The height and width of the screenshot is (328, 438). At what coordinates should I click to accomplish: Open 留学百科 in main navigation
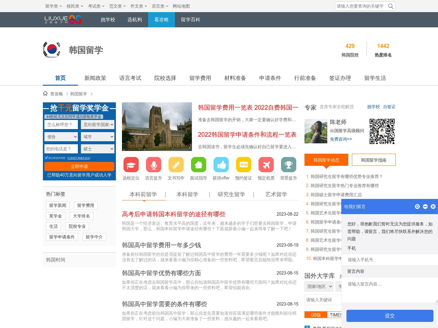pyautogui.click(x=190, y=20)
